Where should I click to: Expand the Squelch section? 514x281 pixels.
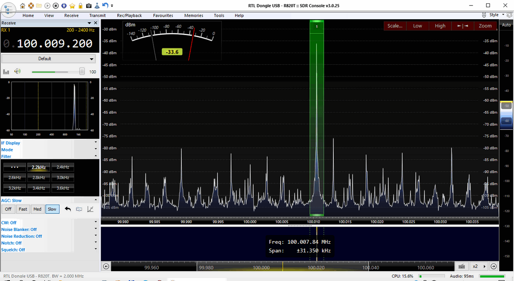click(x=96, y=250)
